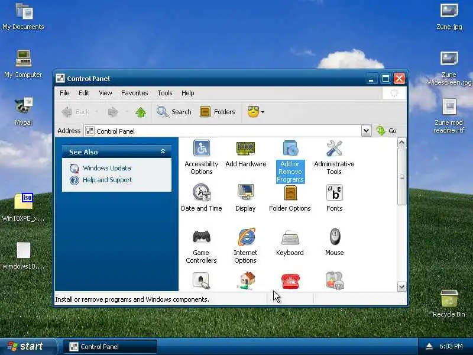Select Zune Widescreen.jpg desktop file
This screenshot has width=473, height=355.
point(449,69)
